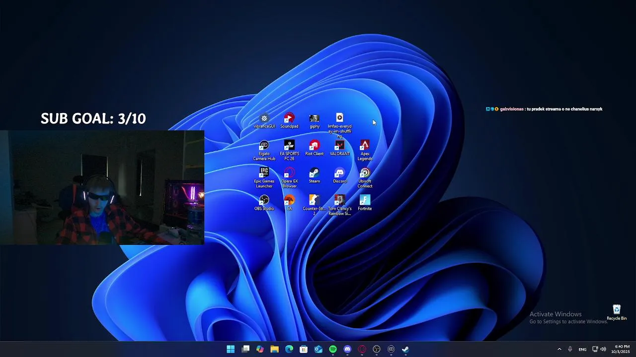Open network settings from tray
Screen dimensions: 636x357
click(x=595, y=349)
